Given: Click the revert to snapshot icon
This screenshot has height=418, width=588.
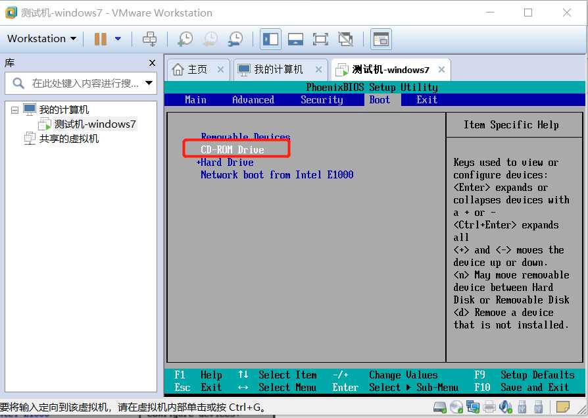Looking at the screenshot, I should [210, 39].
